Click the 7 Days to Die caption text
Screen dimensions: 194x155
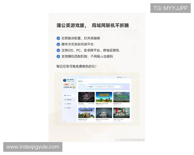(118, 119)
